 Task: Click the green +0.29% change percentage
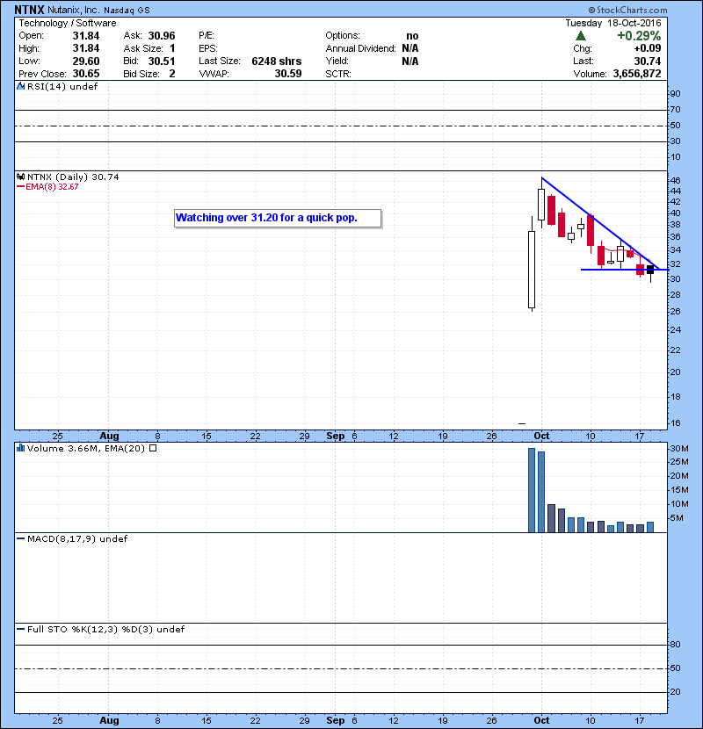tap(639, 36)
